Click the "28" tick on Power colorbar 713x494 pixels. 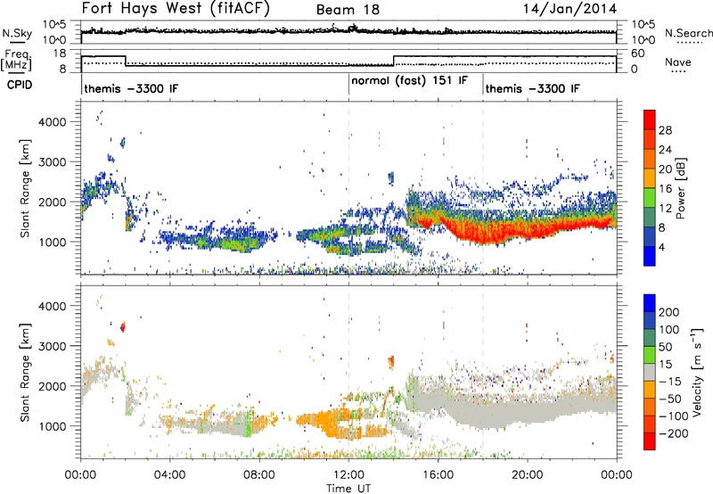click(665, 130)
